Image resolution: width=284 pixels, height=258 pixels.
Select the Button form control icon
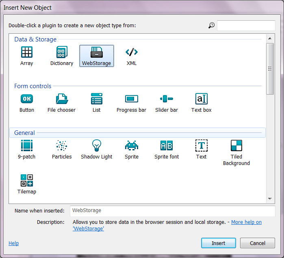tap(27, 99)
